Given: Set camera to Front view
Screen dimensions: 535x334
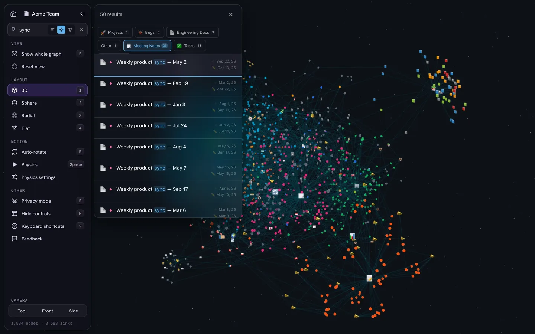Looking at the screenshot, I should [48, 311].
